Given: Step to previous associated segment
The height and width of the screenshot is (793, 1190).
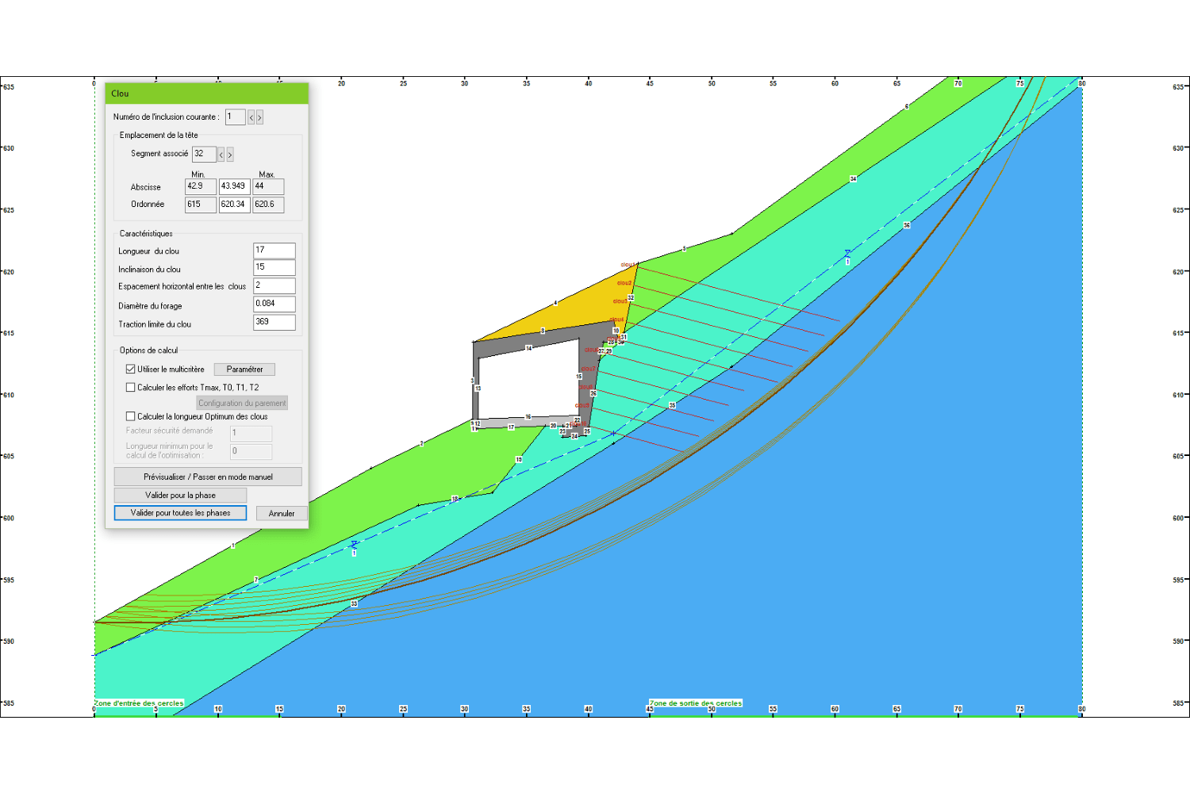Looking at the screenshot, I should pyautogui.click(x=221, y=155).
